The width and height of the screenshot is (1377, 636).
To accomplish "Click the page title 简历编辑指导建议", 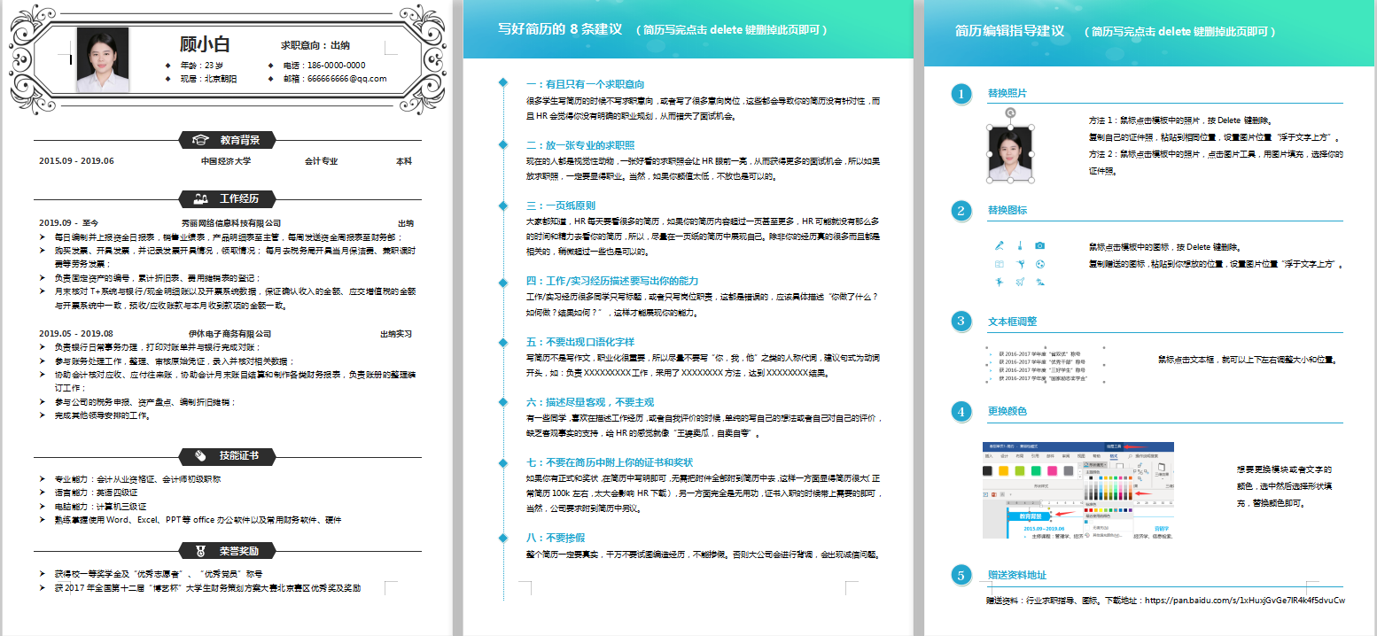I will point(1009,30).
